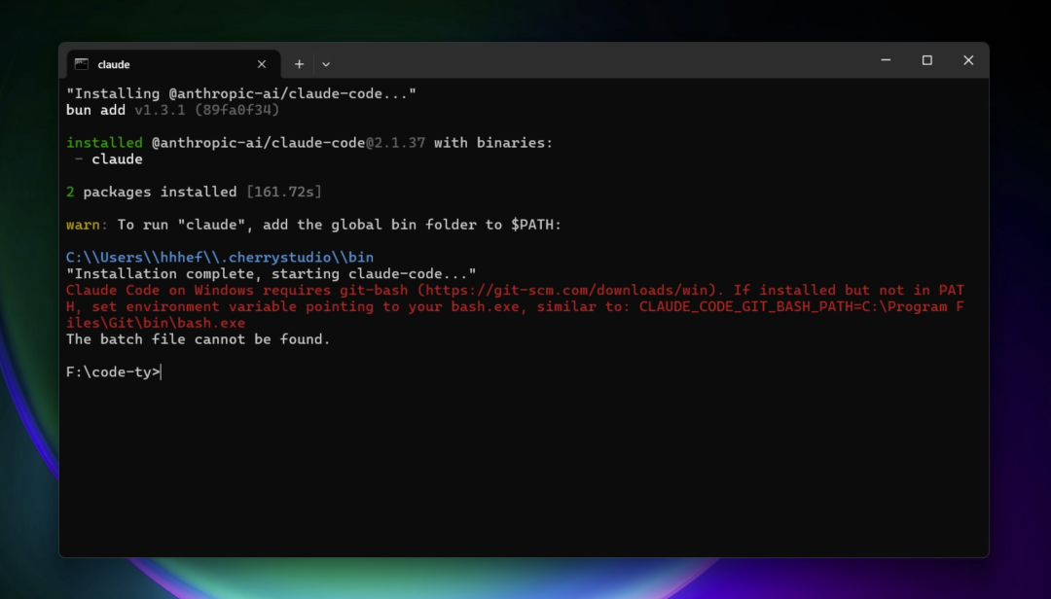This screenshot has width=1051, height=599.
Task: Click the "Installing @anthropic-ai/claude-code..." line
Action: [x=240, y=93]
